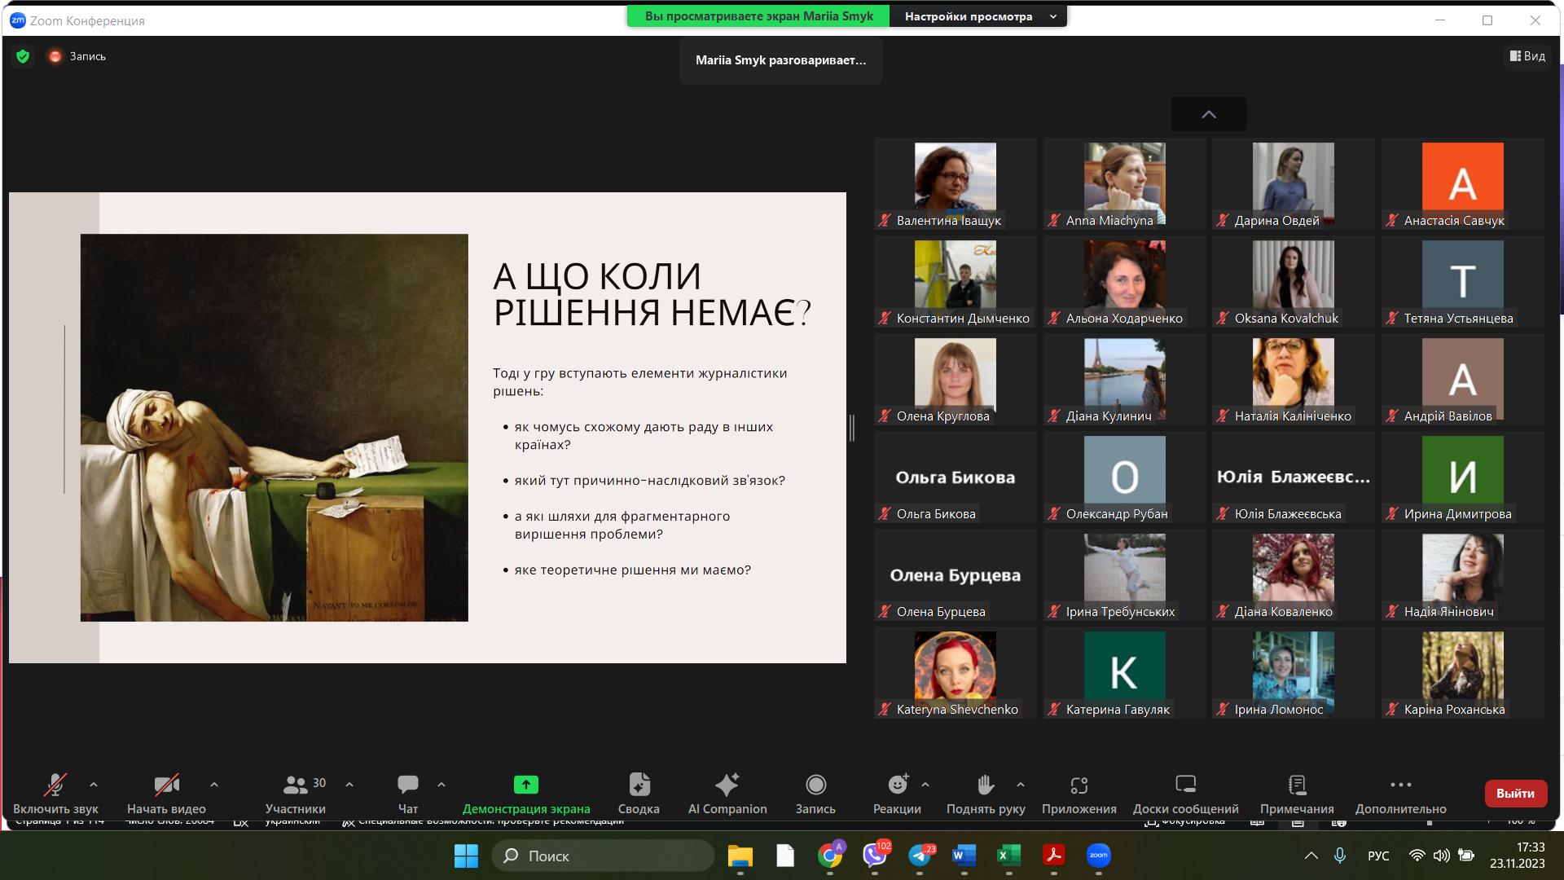
Task: Open the Chat panel icon
Action: coord(407,785)
